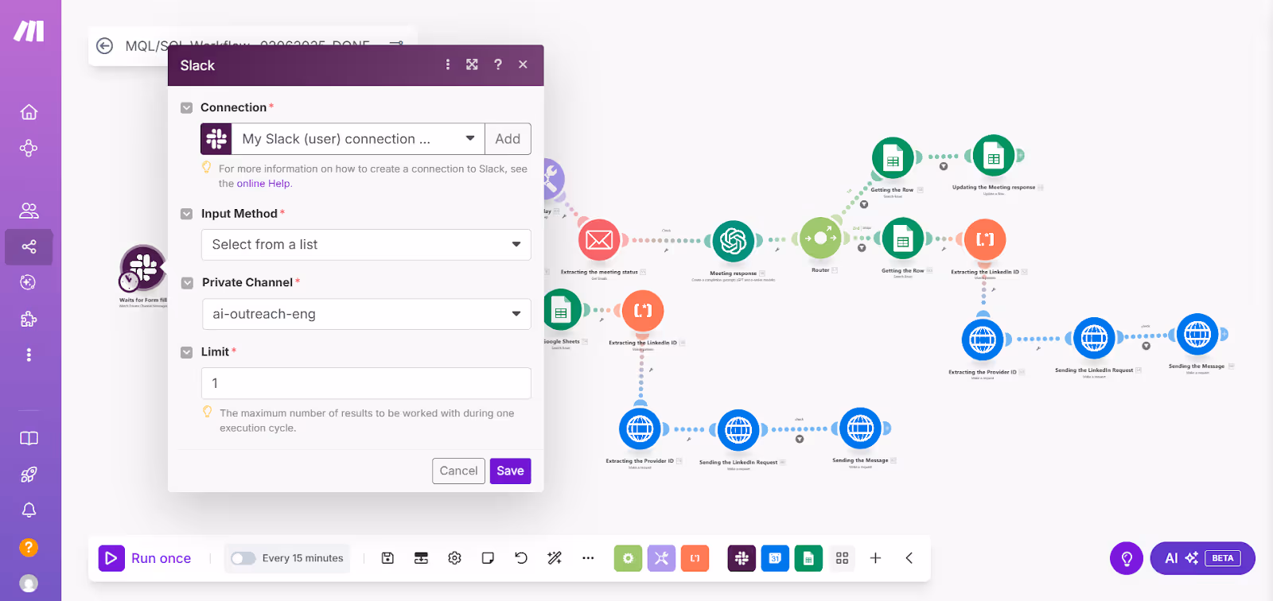
Task: Open the book Resource hub icon
Action: click(29, 439)
